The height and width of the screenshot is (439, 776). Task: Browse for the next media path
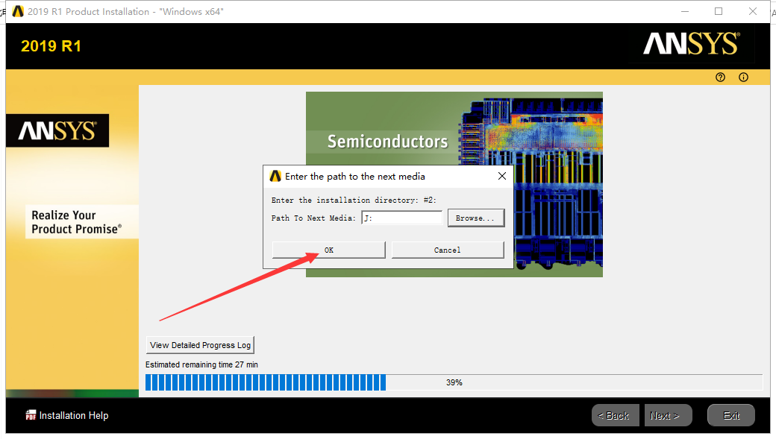475,218
